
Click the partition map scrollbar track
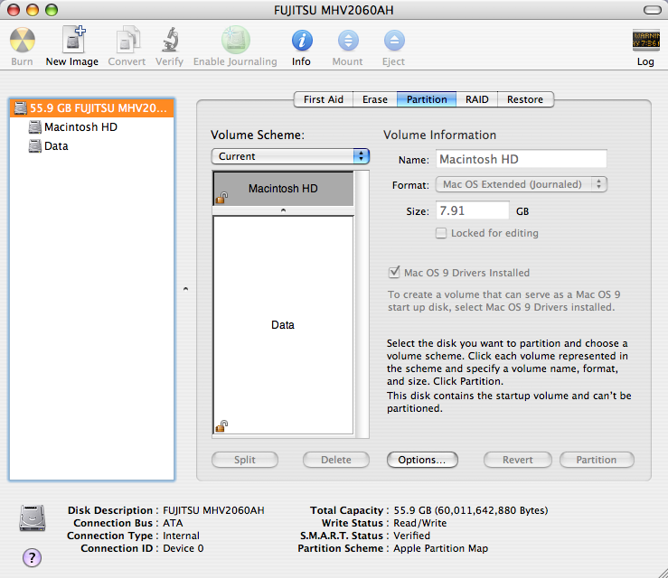[x=362, y=304]
